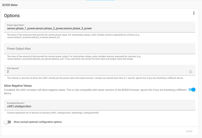Click the empty Power Output Alias field
202x138 pixels.
(99, 48)
